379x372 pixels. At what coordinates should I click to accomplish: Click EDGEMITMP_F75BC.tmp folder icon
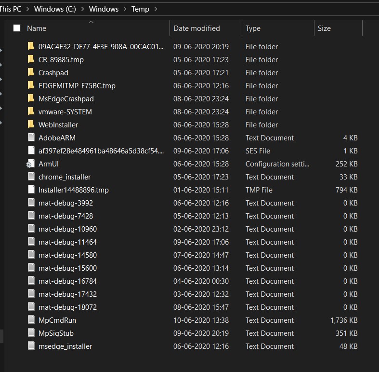pos(31,85)
